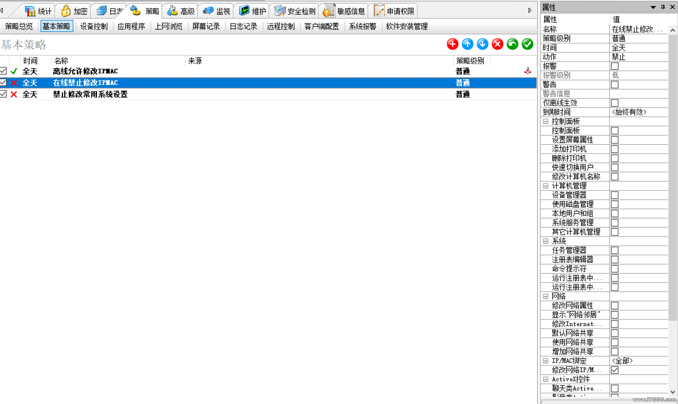The width and height of the screenshot is (678, 404).
Task: Delete policy with red X circle icon
Action: [497, 44]
